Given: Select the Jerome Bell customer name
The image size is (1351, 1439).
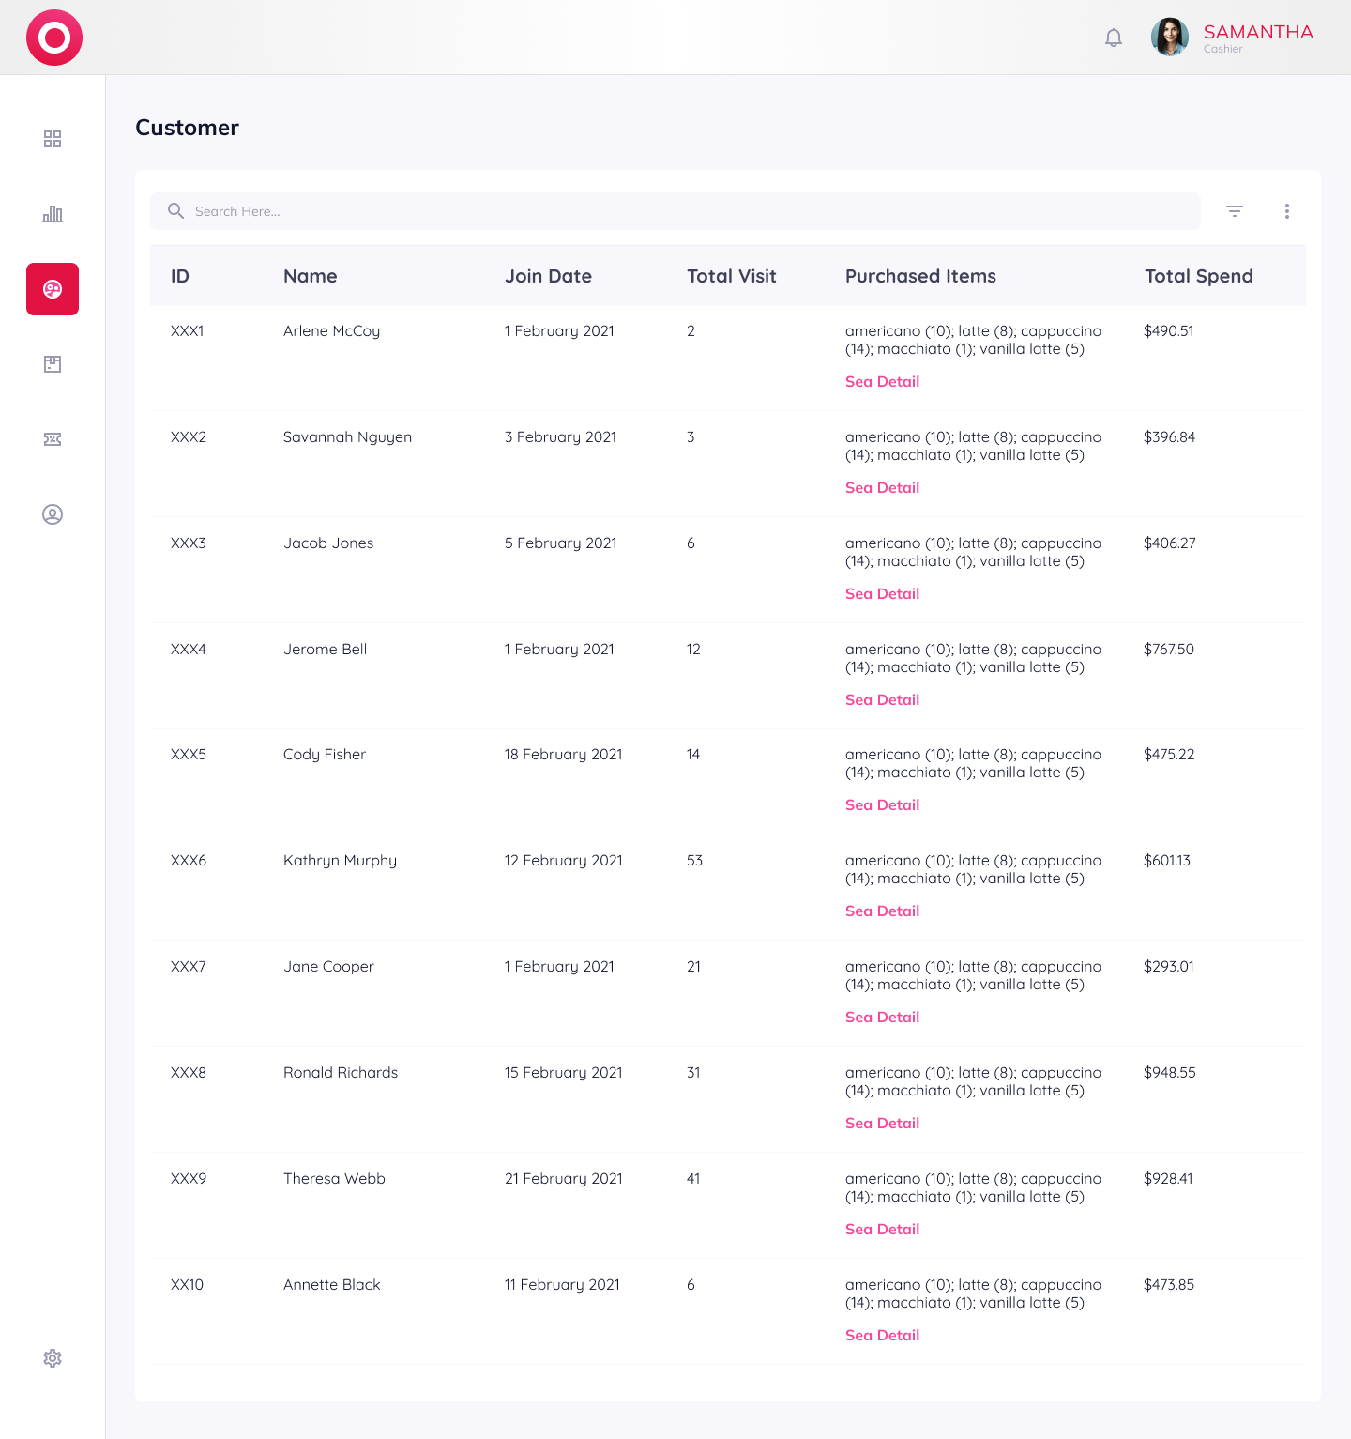Looking at the screenshot, I should (325, 650).
